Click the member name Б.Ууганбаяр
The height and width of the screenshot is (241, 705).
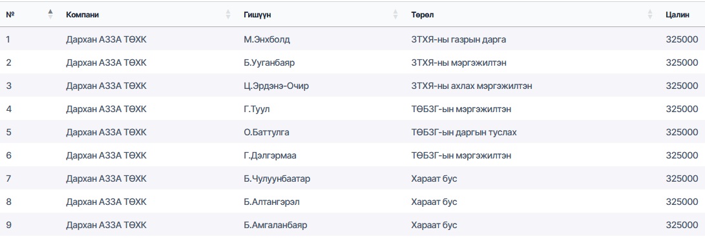(269, 63)
